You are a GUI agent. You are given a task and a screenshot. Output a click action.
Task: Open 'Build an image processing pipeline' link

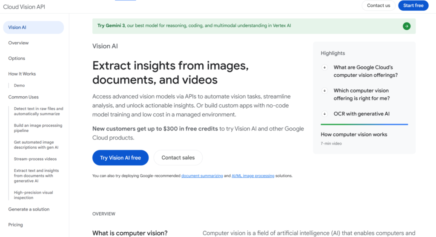(38, 128)
